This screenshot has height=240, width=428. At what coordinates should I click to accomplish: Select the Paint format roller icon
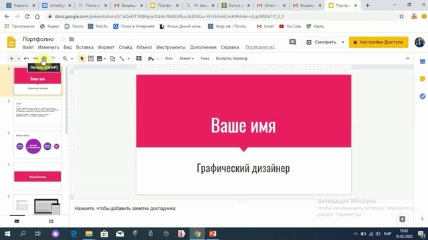tap(53, 59)
